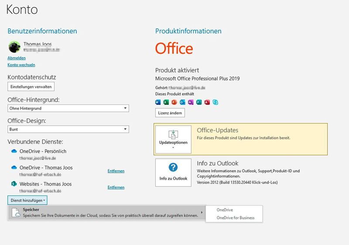Click the Word app icon
This screenshot has height=245, width=349.
coord(158,102)
